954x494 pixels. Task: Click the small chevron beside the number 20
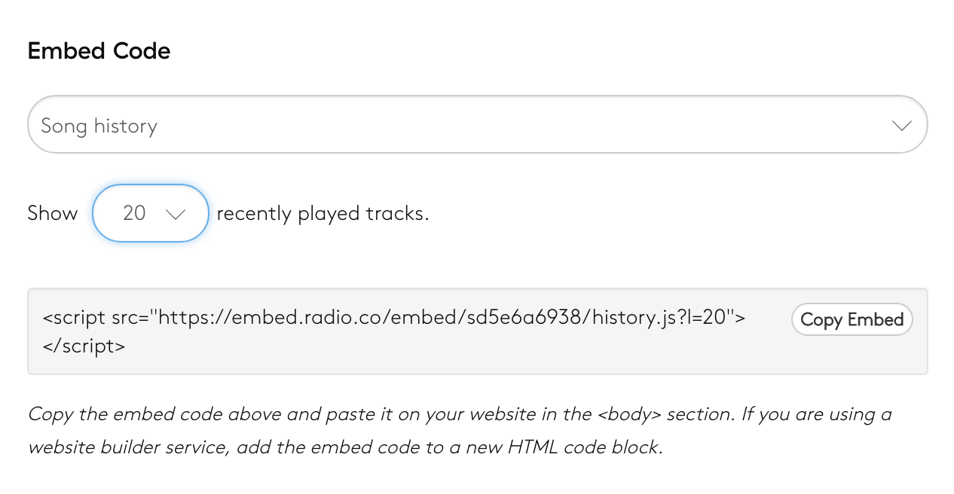(175, 215)
